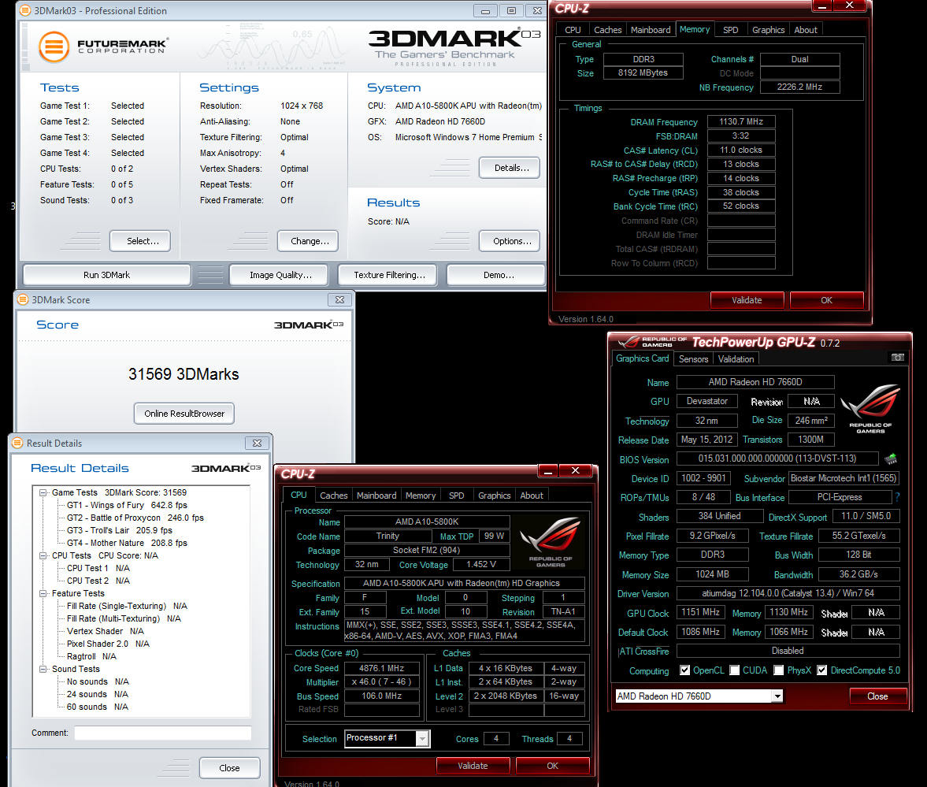Click the ROG logo in CPU-Z CPU tab
The image size is (927, 787).
tap(550, 542)
